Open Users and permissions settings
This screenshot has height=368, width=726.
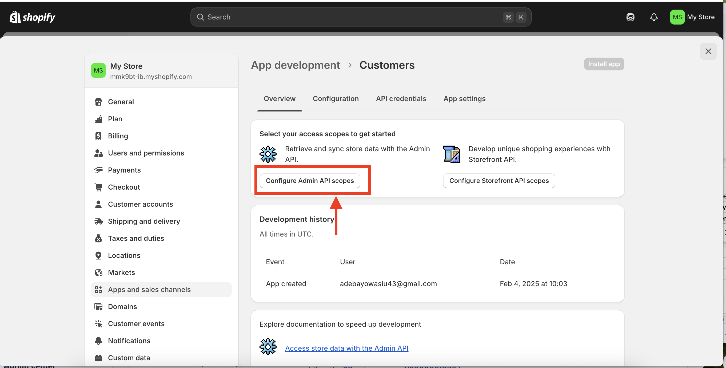pyautogui.click(x=146, y=153)
